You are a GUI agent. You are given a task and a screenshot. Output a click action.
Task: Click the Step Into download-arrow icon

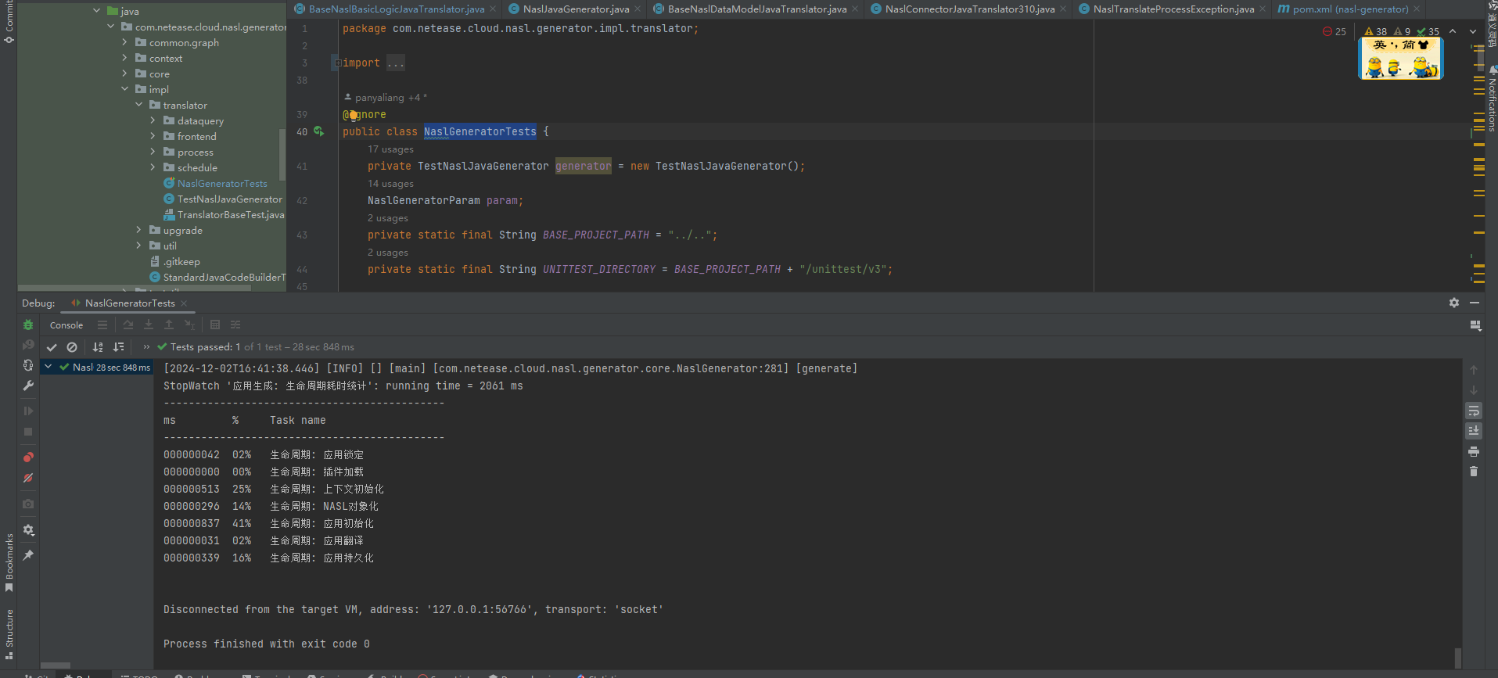pyautogui.click(x=148, y=325)
